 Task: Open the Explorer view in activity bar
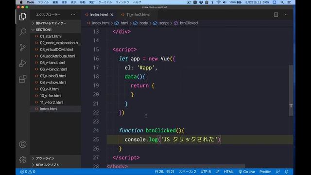23,17
